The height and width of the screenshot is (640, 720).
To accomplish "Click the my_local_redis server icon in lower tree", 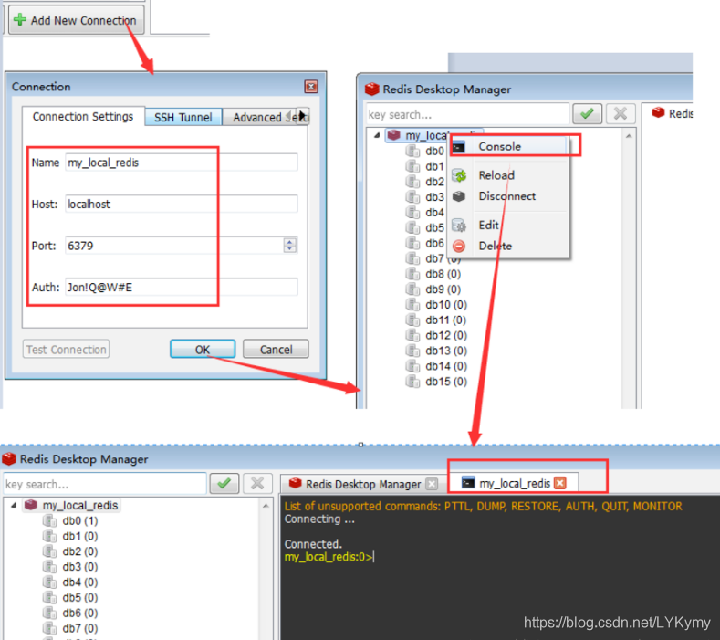I will 31,505.
